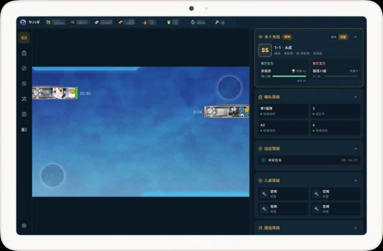This screenshot has height=251, width=383.
Task: Open the quest clipboard icon in sidebar
Action: (x=24, y=114)
